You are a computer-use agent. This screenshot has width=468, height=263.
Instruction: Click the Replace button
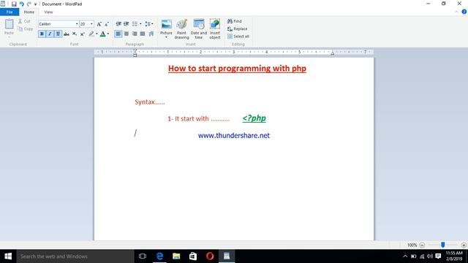click(237, 29)
